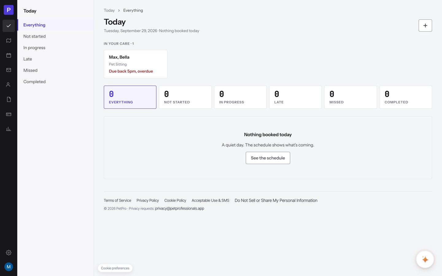Open the envelope messages icon
The image size is (442, 276).
click(9, 70)
